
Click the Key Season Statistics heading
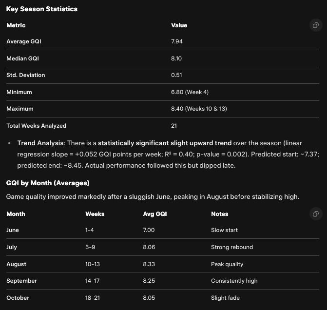[41, 9]
